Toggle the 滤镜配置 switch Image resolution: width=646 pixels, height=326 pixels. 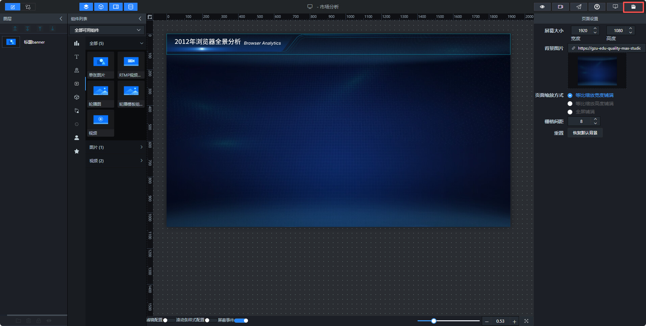[x=169, y=320]
